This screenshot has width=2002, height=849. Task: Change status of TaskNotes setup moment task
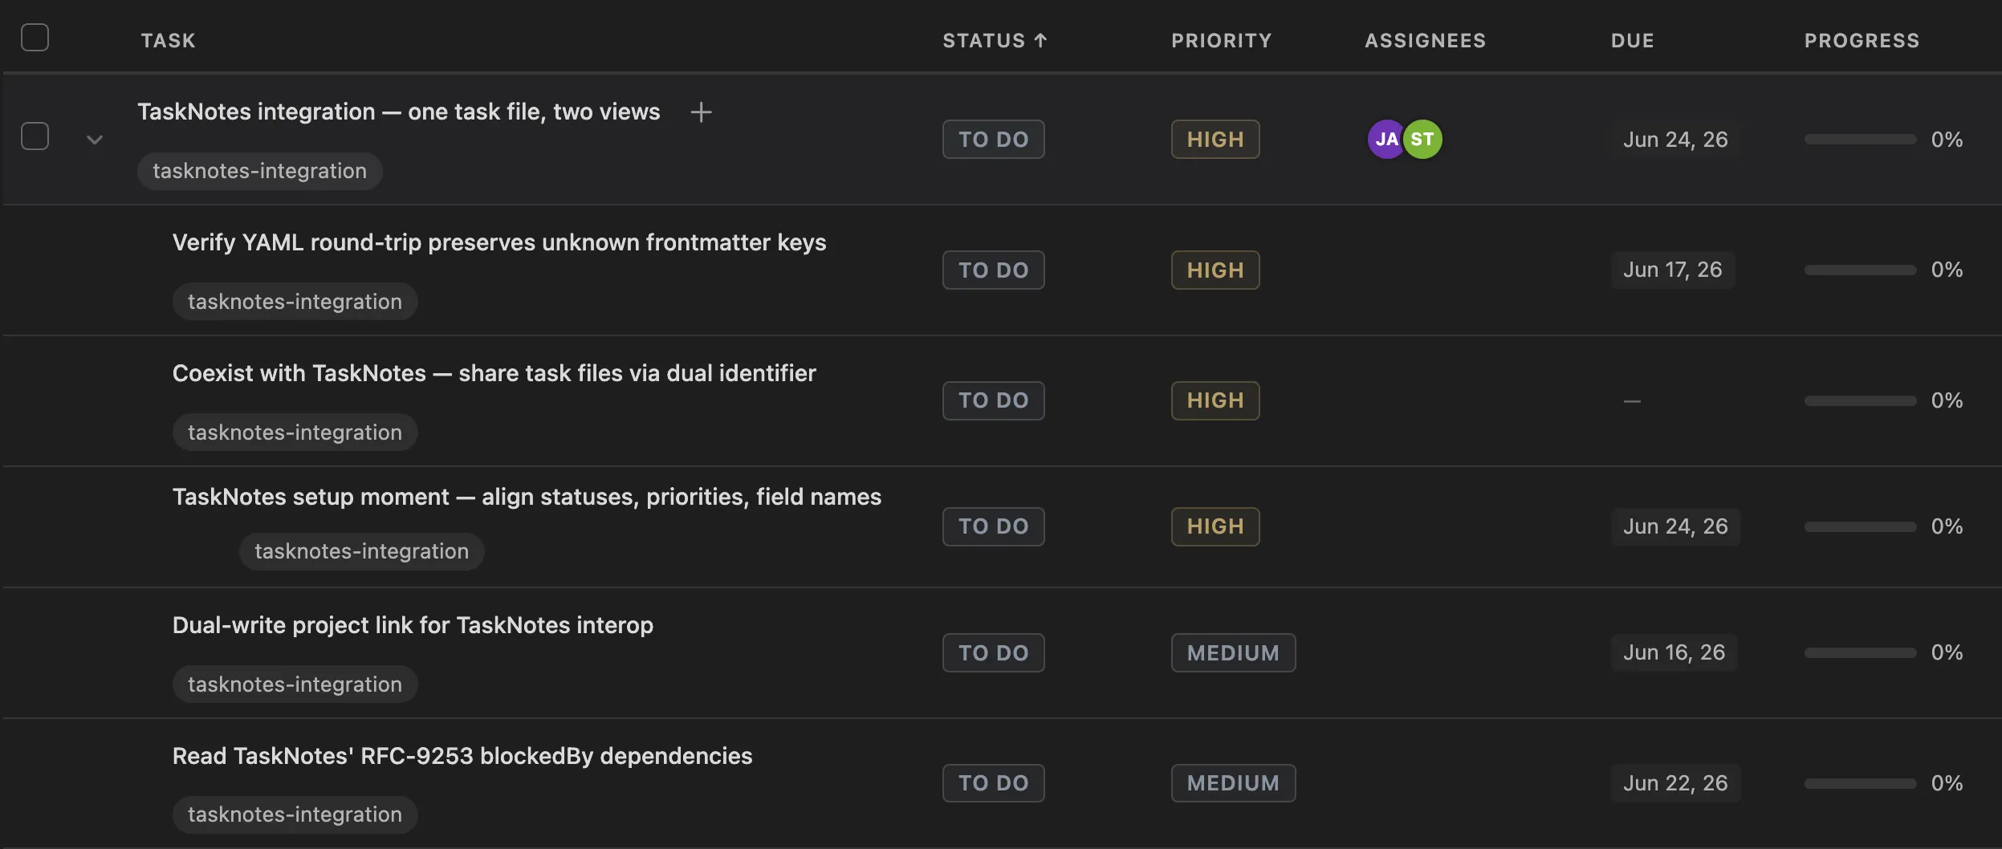click(x=993, y=526)
